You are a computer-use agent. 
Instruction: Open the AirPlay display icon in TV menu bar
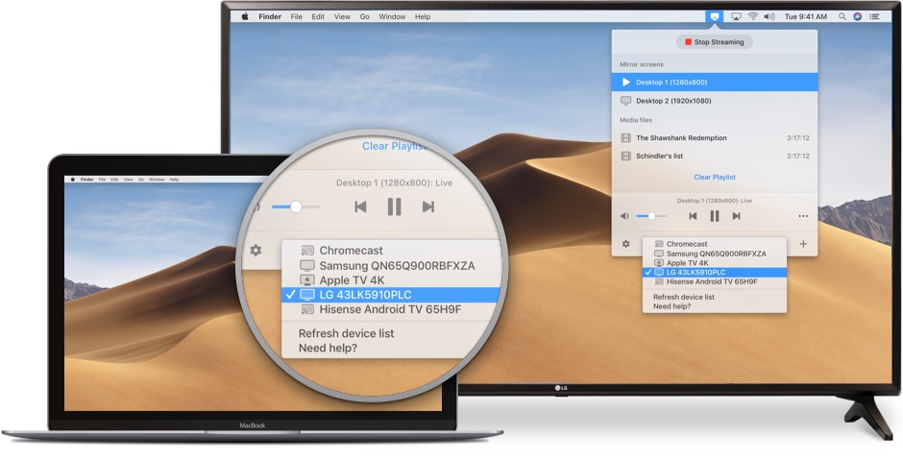[736, 16]
